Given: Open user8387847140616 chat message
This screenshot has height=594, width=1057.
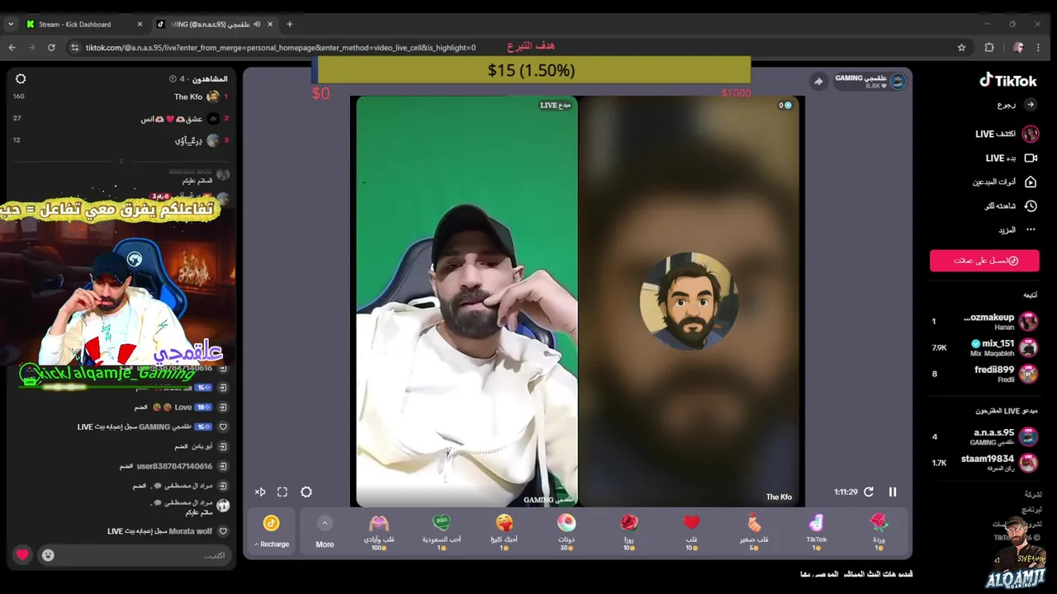Looking at the screenshot, I should (x=174, y=466).
